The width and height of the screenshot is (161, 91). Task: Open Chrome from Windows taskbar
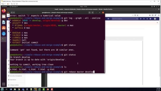click(x=19, y=89)
